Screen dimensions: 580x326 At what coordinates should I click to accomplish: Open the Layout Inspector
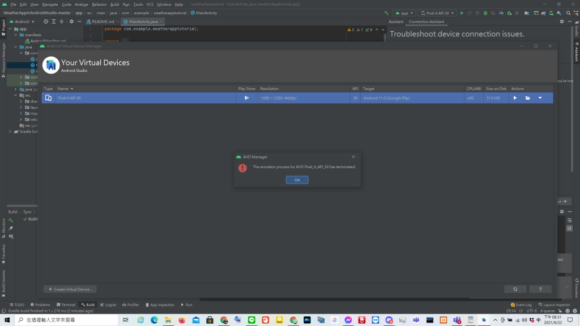tap(554, 305)
